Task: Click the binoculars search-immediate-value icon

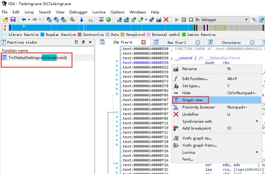Action: (49, 20)
